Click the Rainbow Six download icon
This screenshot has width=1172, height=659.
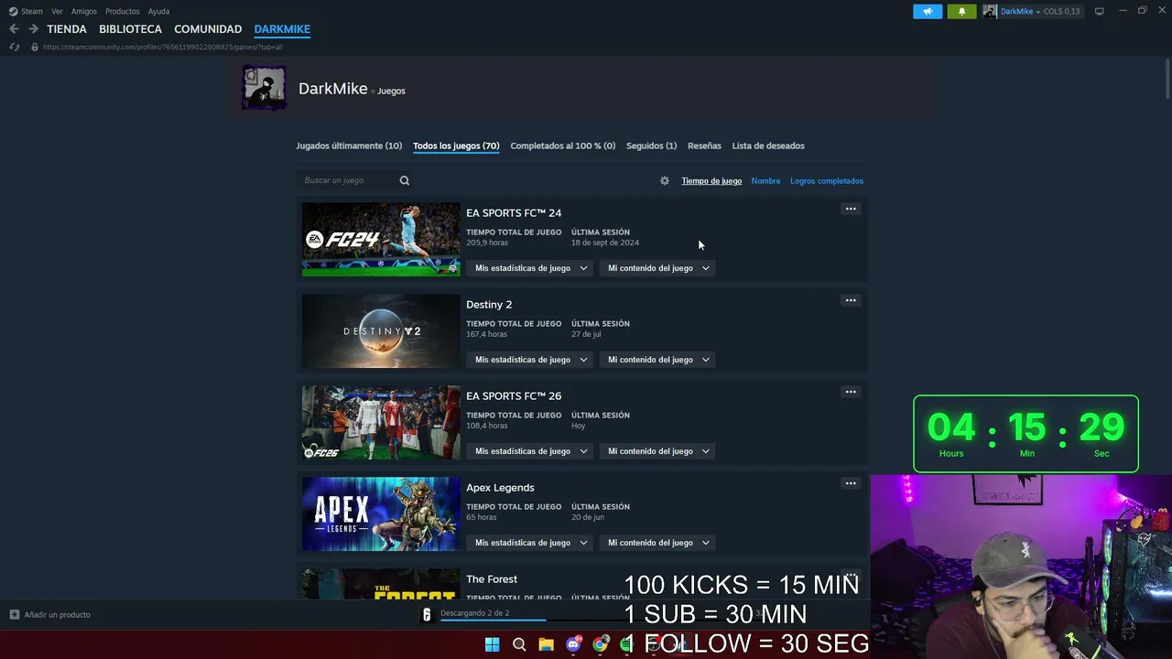(x=427, y=614)
